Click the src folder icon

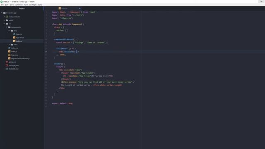coord(7,24)
